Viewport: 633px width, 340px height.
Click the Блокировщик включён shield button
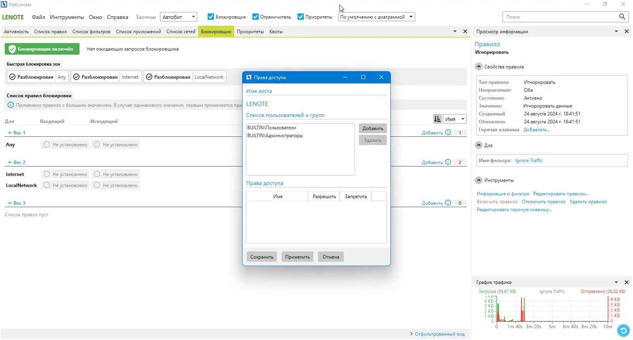pyautogui.click(x=42, y=49)
